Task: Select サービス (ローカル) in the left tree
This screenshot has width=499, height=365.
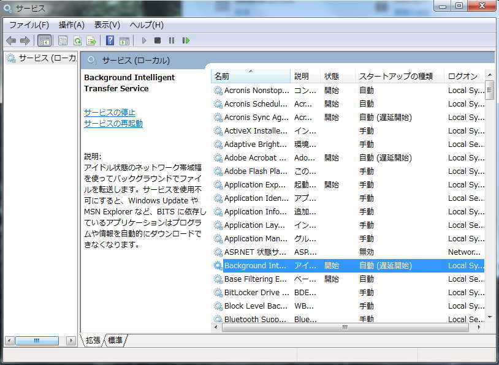Action: (x=41, y=58)
